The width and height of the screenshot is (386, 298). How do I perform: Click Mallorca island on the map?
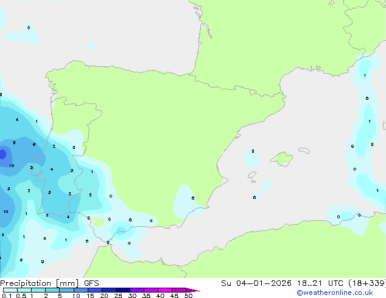point(282,159)
